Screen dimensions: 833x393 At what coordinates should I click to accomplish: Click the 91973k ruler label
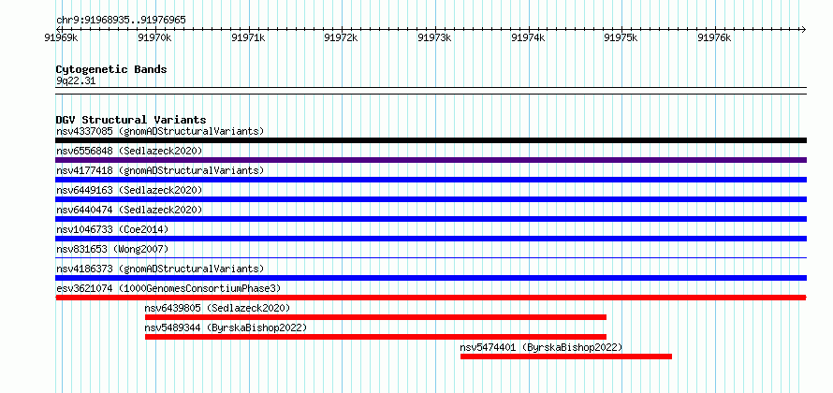coord(434,37)
